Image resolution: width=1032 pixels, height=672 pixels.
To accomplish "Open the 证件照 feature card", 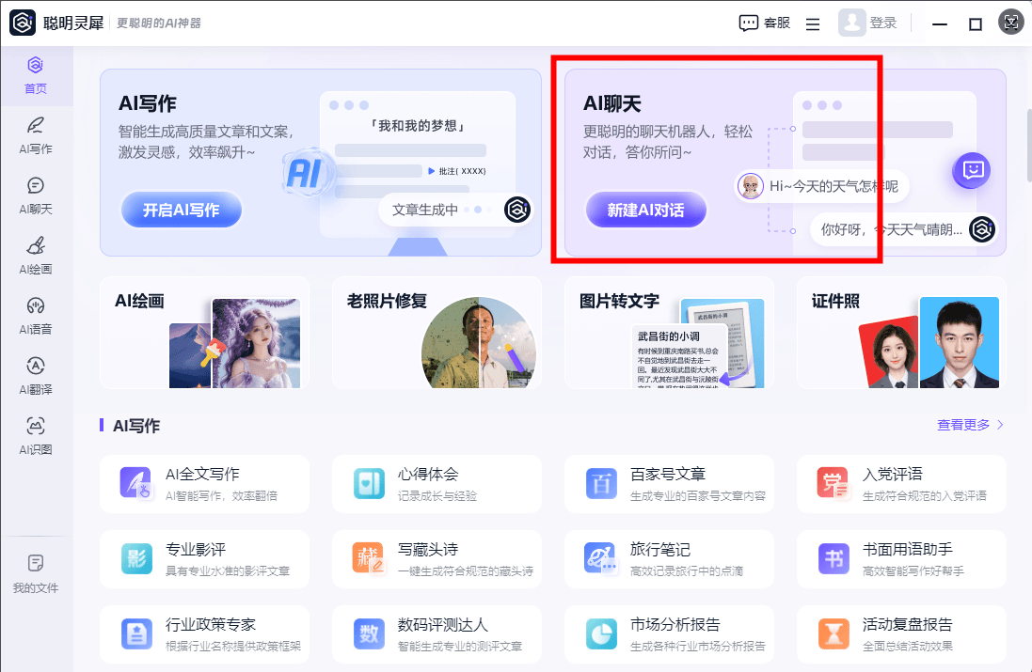I will [x=900, y=332].
